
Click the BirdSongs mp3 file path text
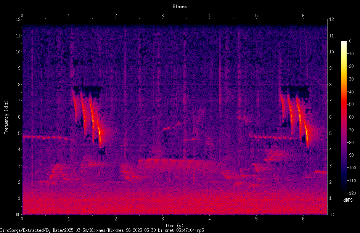(x=102, y=230)
